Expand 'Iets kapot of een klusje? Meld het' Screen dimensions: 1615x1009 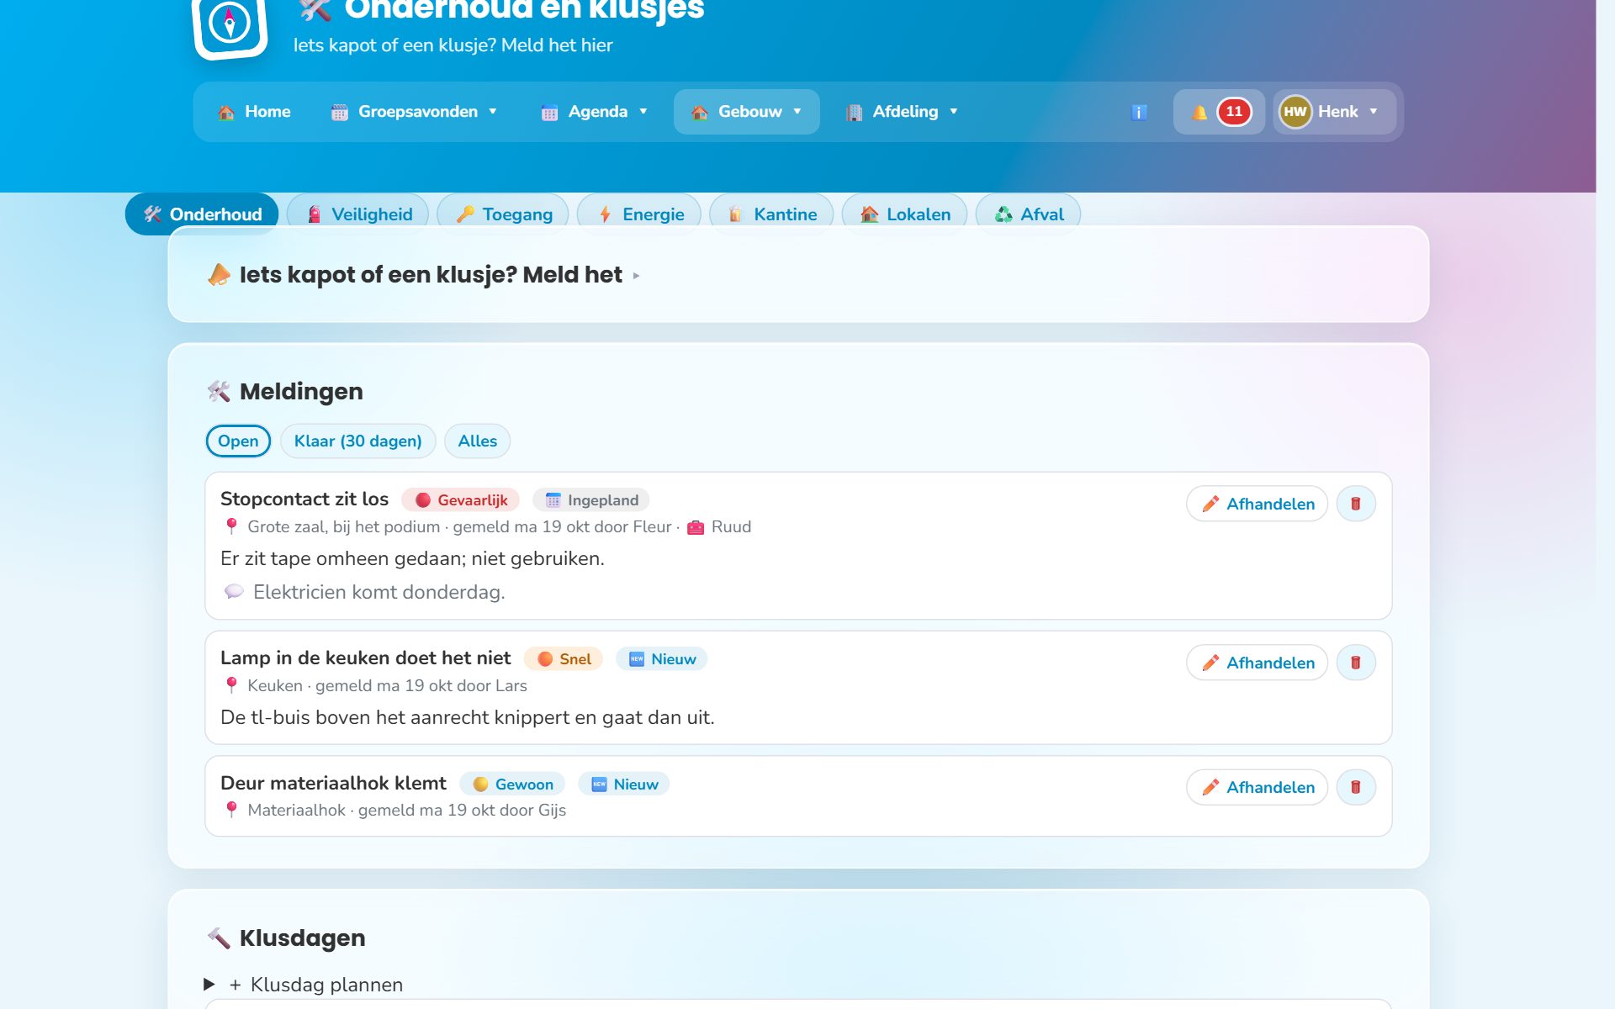(423, 275)
